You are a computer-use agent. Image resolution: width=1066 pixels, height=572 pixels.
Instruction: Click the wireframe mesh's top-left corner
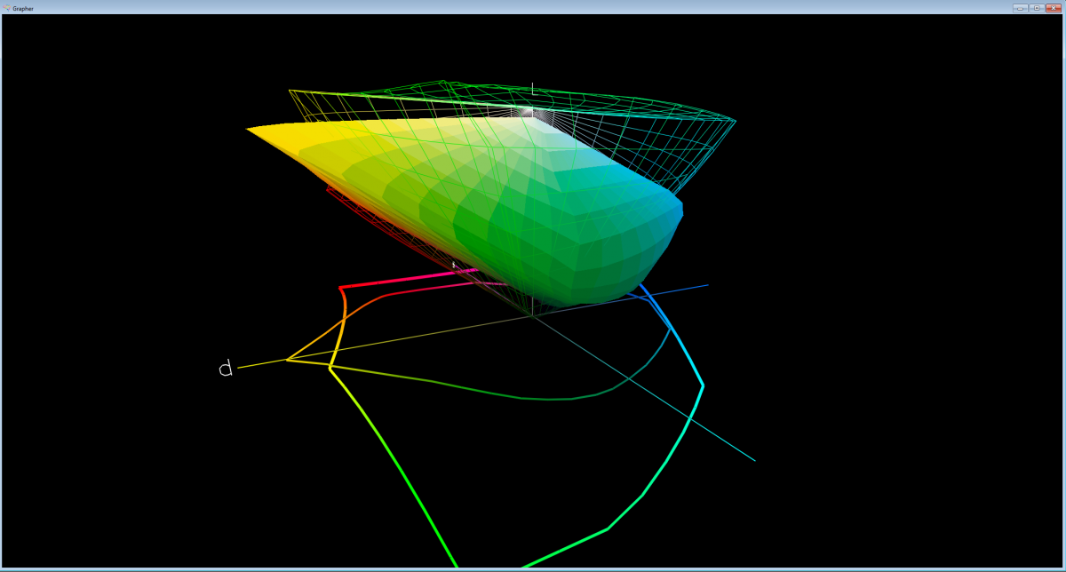pos(290,91)
